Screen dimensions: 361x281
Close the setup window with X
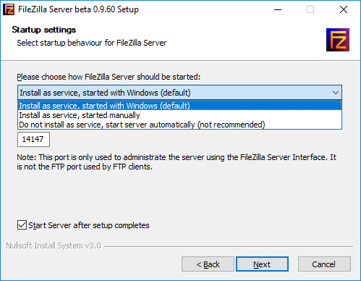(344, 9)
